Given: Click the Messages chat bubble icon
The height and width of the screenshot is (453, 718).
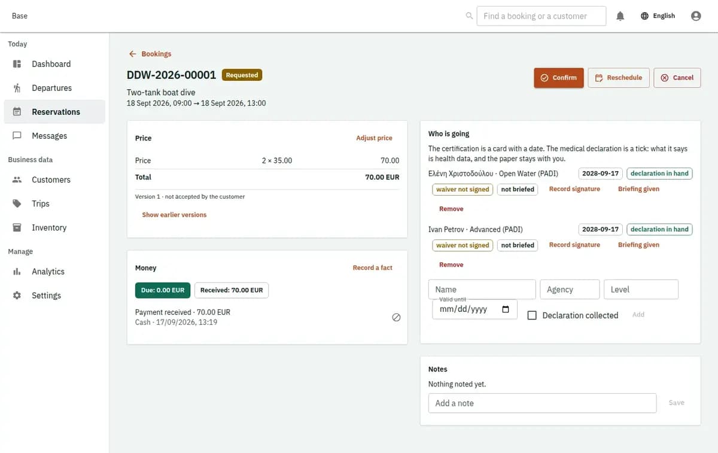Looking at the screenshot, I should pyautogui.click(x=17, y=136).
